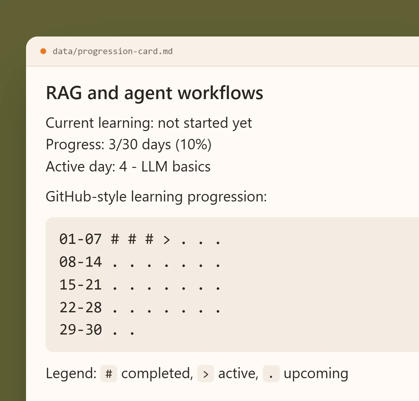Screen dimensions: 419x401
Task: Click the word active in the legend
Action: coord(238,374)
